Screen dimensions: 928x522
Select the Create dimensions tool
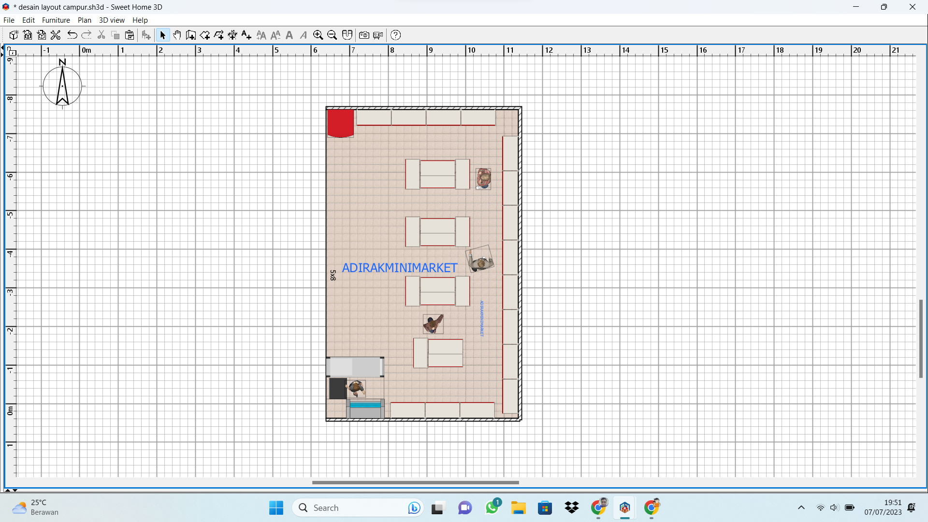point(232,35)
